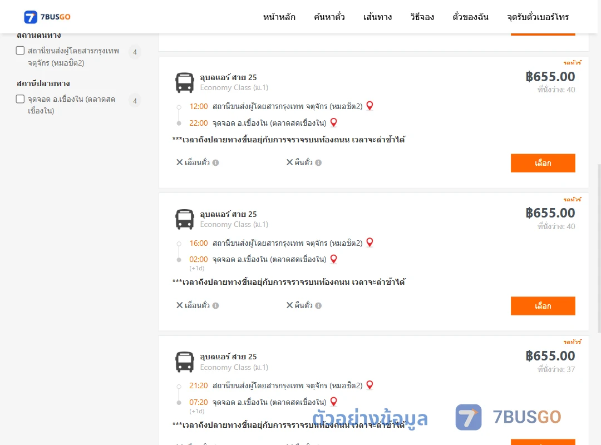Click คืนตั๋ว info icon on 16:00 trip
Screen dimensions: 601x445
click(318, 305)
